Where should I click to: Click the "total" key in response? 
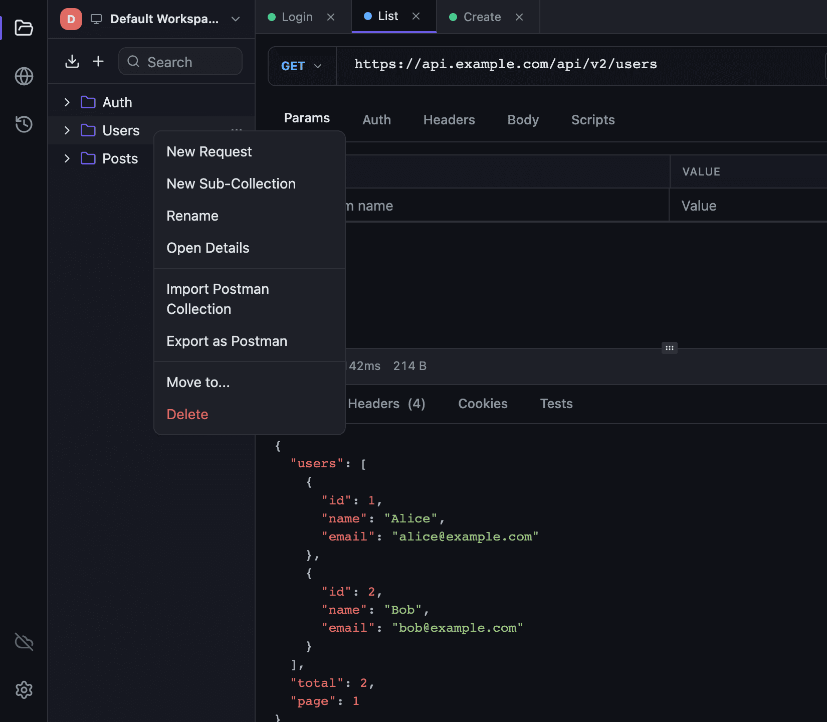pos(317,683)
